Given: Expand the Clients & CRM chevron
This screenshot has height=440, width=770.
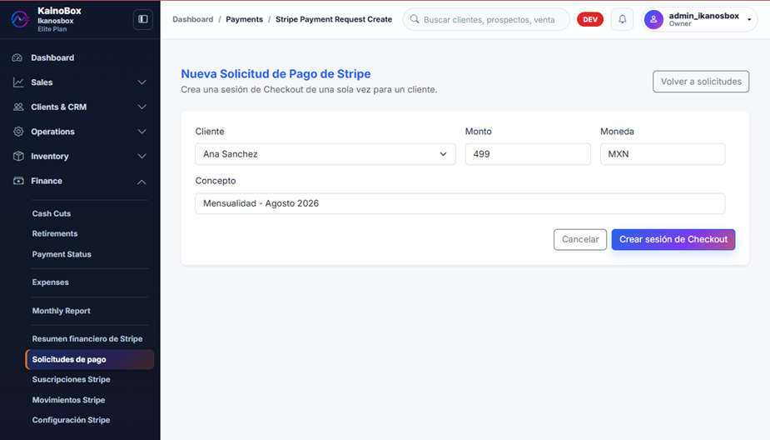Looking at the screenshot, I should pyautogui.click(x=142, y=107).
